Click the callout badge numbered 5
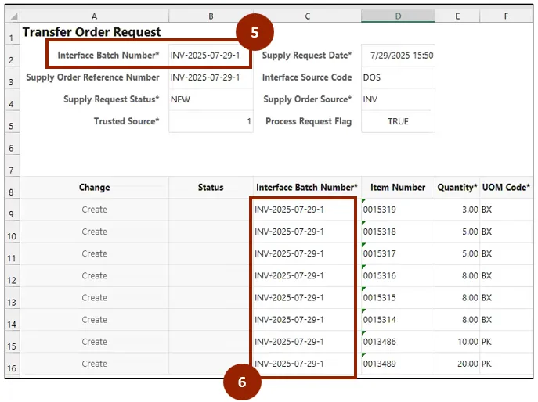The height and width of the screenshot is (402, 538). [x=255, y=34]
